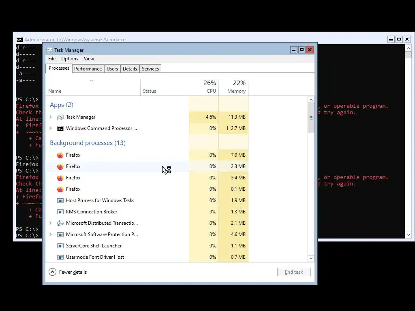Viewport: 415px width, 311px height.
Task: Click the 4.6 MB memory value
Action: pyautogui.click(x=238, y=234)
